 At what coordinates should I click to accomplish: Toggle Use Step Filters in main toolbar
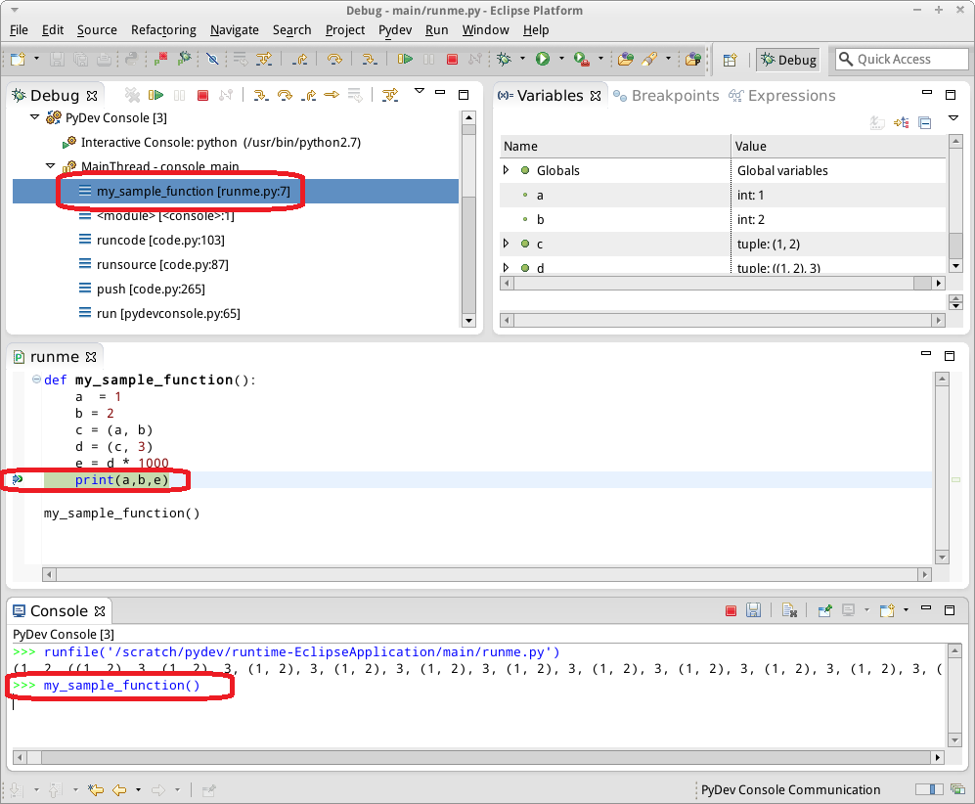click(264, 59)
